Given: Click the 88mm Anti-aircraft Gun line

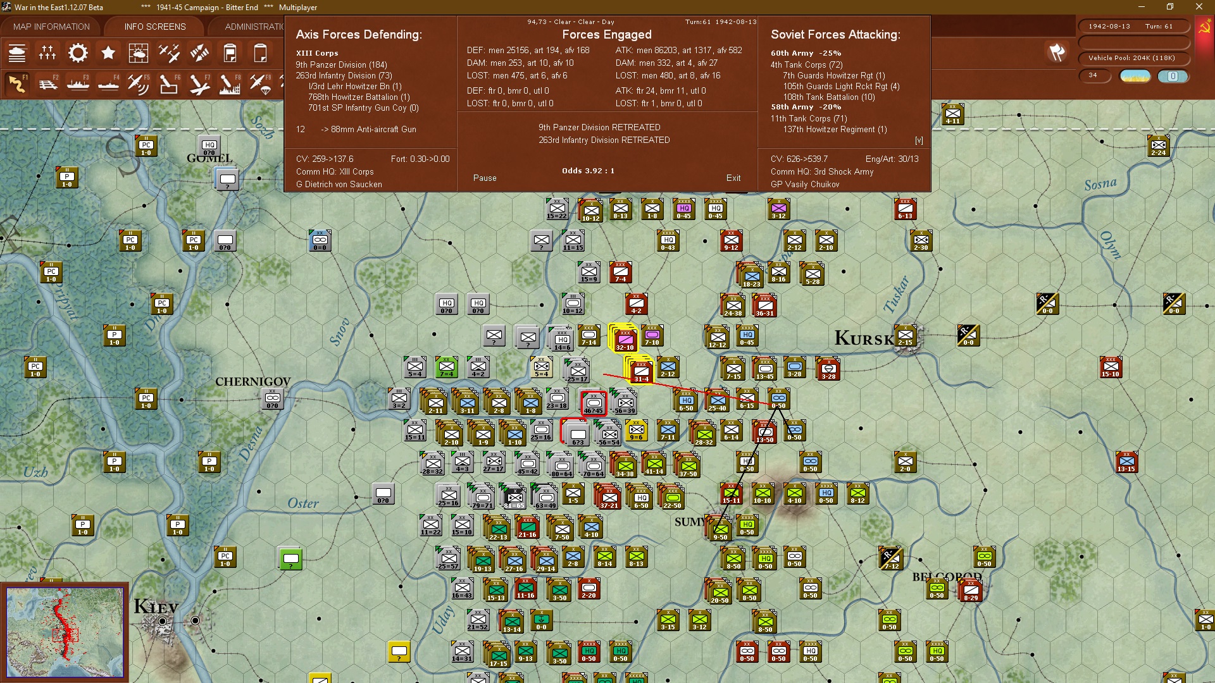Looking at the screenshot, I should (368, 129).
